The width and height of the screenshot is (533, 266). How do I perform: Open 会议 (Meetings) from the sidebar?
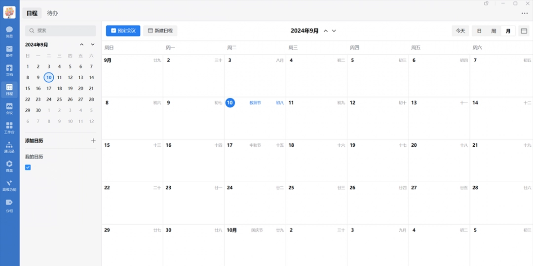(9, 108)
